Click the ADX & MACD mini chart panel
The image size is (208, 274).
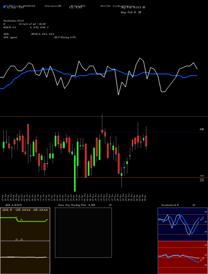[x=25, y=241]
